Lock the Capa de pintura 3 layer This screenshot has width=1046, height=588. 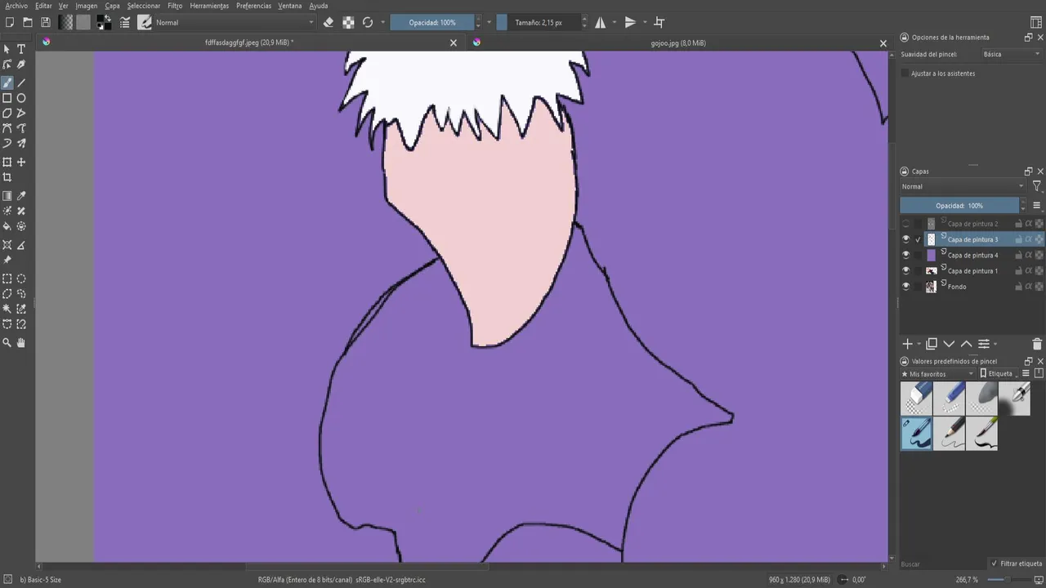[x=1019, y=239]
